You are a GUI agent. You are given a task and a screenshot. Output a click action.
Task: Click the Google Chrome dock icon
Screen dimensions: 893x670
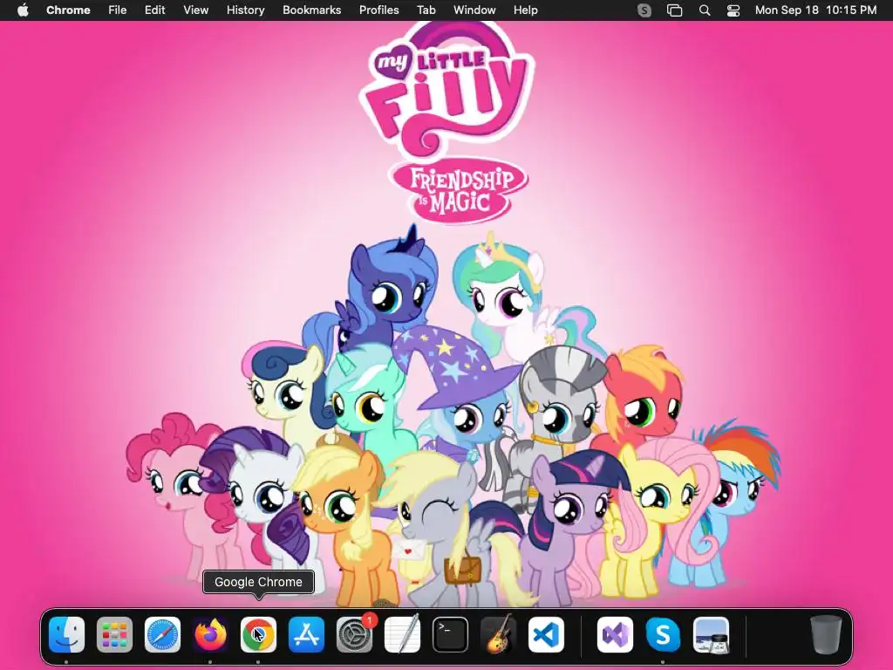click(258, 635)
